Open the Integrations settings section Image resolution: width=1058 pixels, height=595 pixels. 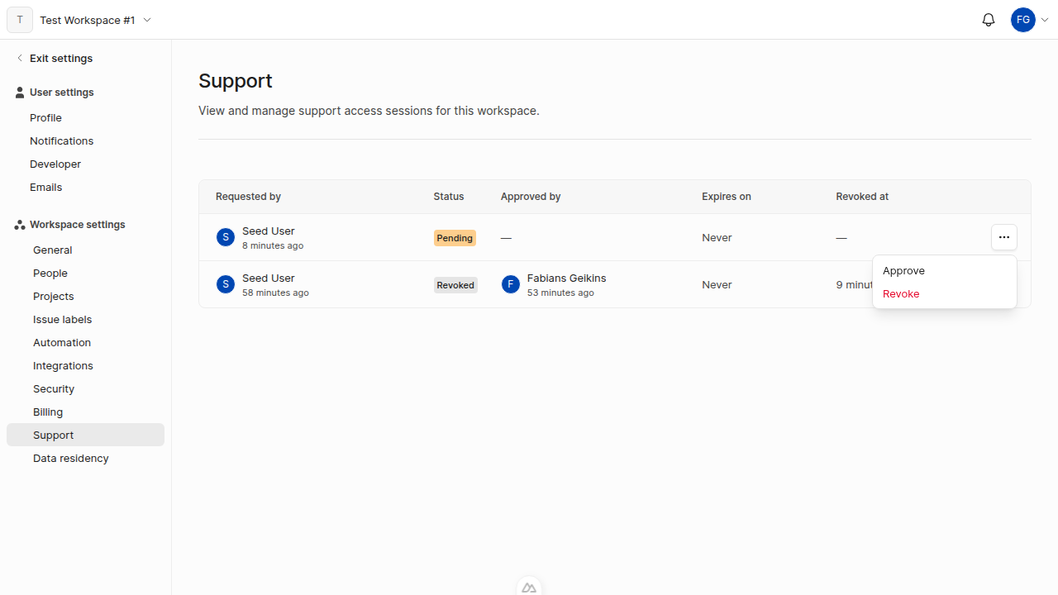pyautogui.click(x=63, y=365)
